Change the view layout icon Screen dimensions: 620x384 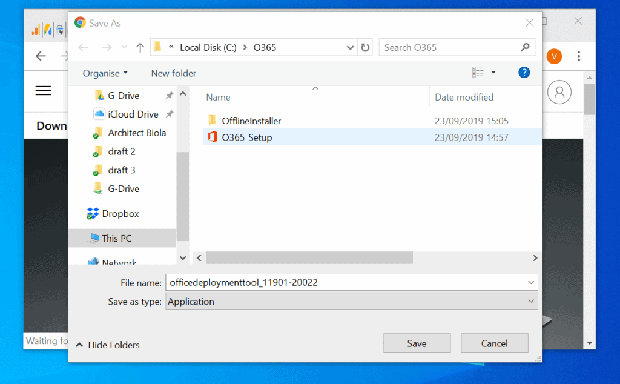click(478, 72)
